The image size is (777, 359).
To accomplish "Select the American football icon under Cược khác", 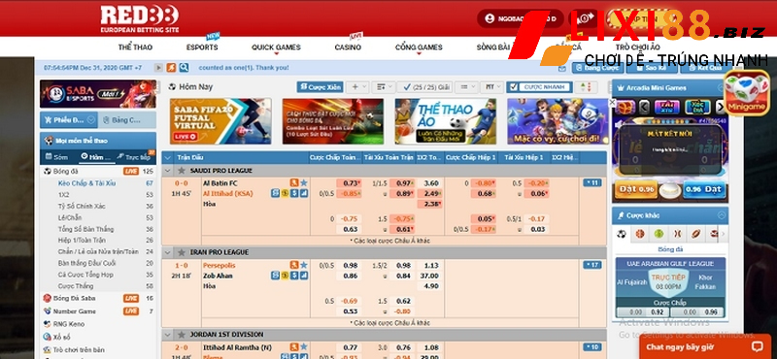I will (695, 234).
